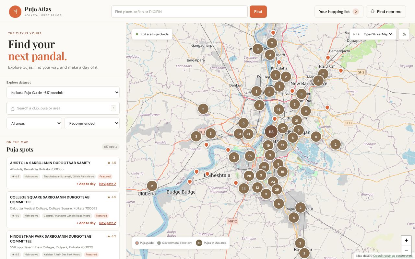The height and width of the screenshot is (259, 415).
Task: Click the hopping list count badge
Action: point(356,12)
